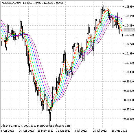138x134 pixels.
Task: Click the Alpari NZ MT5 copyright text
Action: coord(36,126)
